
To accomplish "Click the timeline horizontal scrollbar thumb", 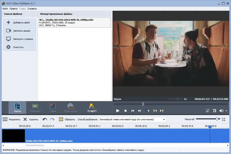I will click(35, 145).
